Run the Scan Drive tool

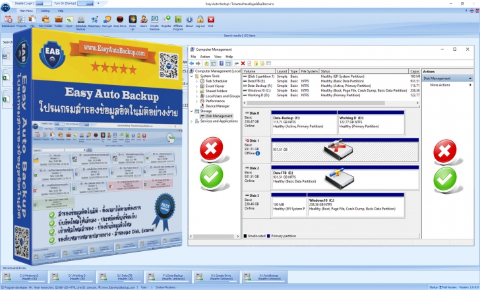[120, 21]
